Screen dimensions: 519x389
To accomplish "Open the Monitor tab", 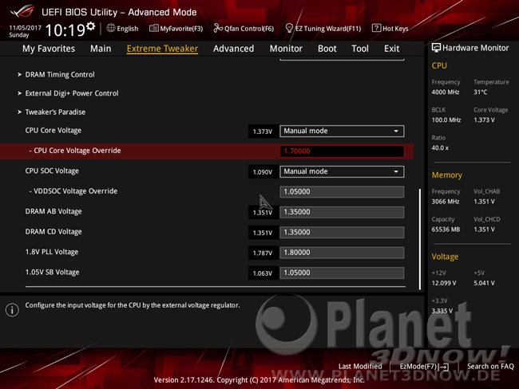I will pyautogui.click(x=286, y=49).
